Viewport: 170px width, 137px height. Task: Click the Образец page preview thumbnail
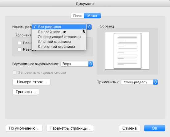pos(127,51)
